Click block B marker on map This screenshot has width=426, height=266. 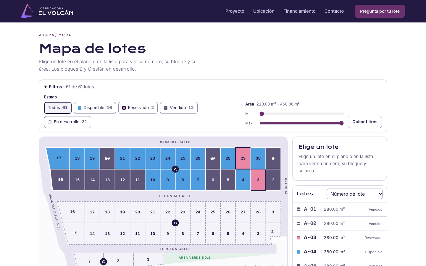point(175,223)
